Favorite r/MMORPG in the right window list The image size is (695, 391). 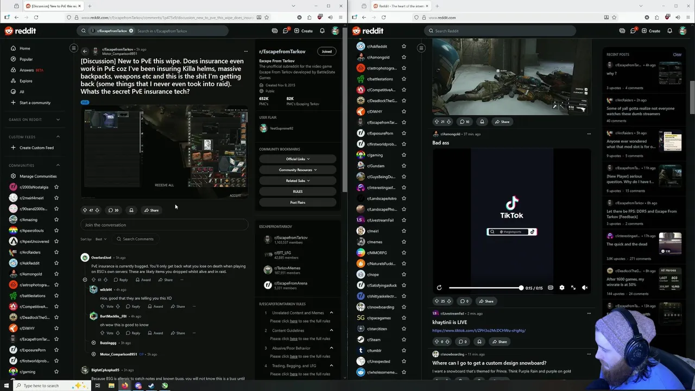(x=403, y=253)
